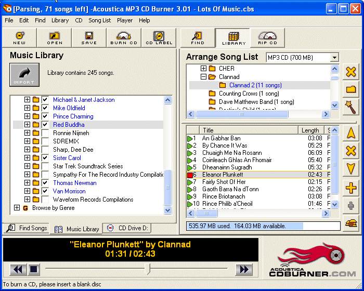Uncheck the Prince Charming checkbox
364x291 pixels.
[x=45, y=116]
